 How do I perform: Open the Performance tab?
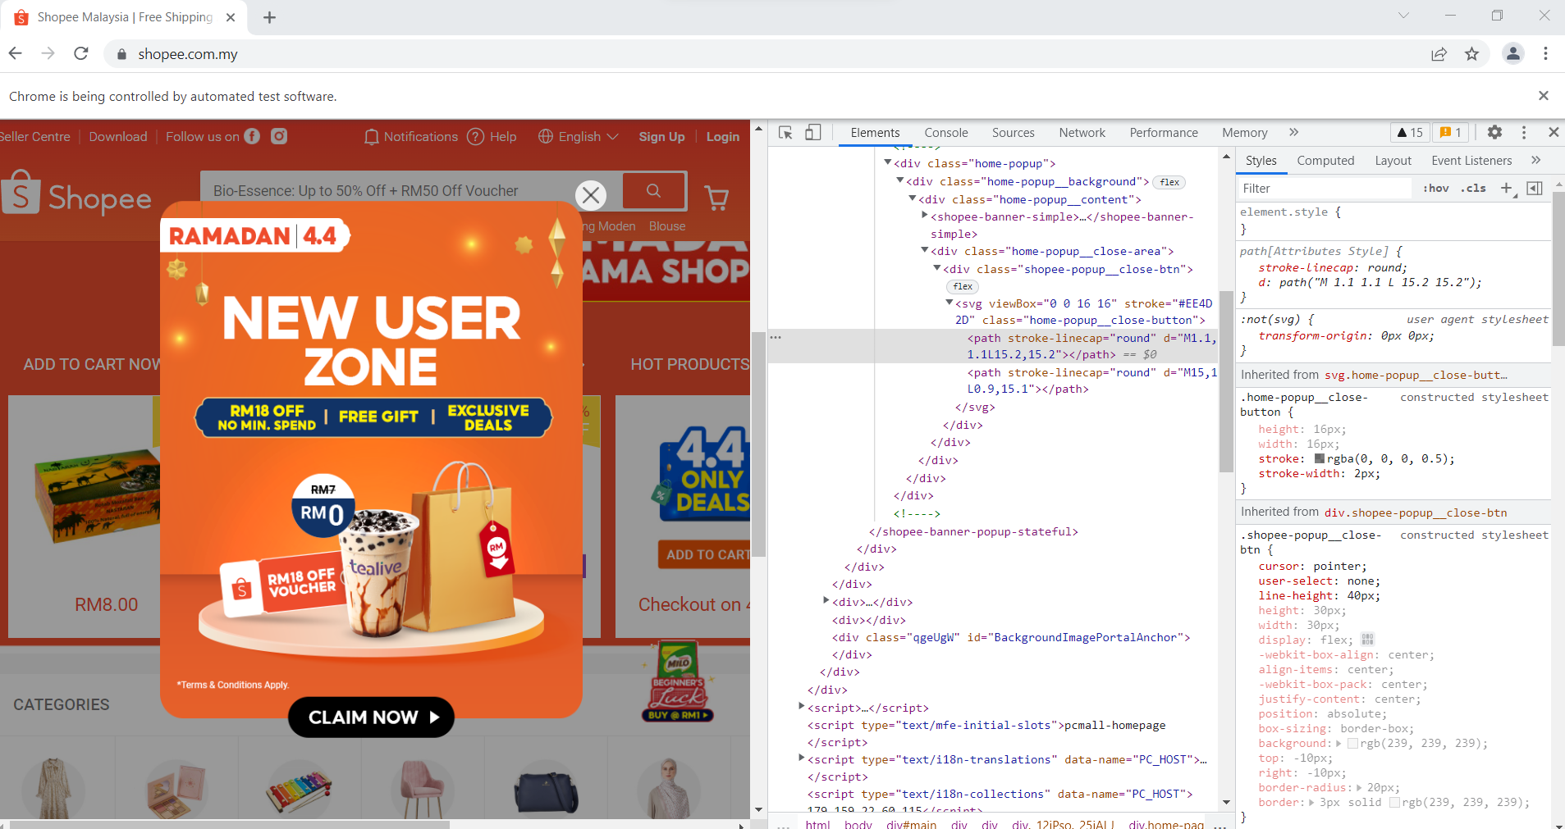click(x=1164, y=133)
